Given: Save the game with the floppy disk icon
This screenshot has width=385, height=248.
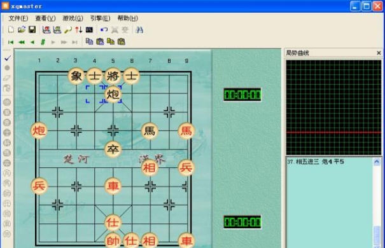Looking at the screenshot, I should (32, 29).
